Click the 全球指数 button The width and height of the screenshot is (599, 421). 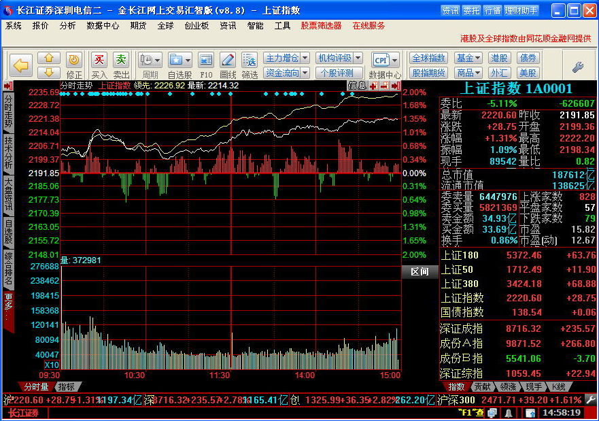(x=428, y=58)
